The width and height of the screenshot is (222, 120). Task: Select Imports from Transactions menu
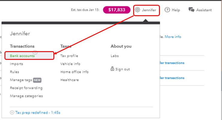[x=16, y=64]
